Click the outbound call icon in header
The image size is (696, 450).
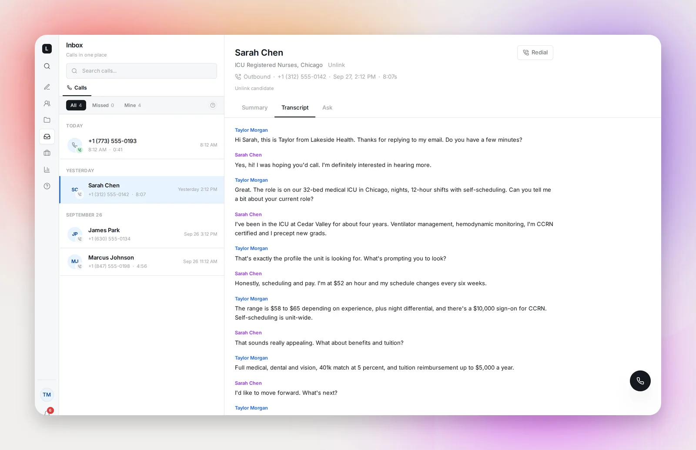pyautogui.click(x=238, y=77)
